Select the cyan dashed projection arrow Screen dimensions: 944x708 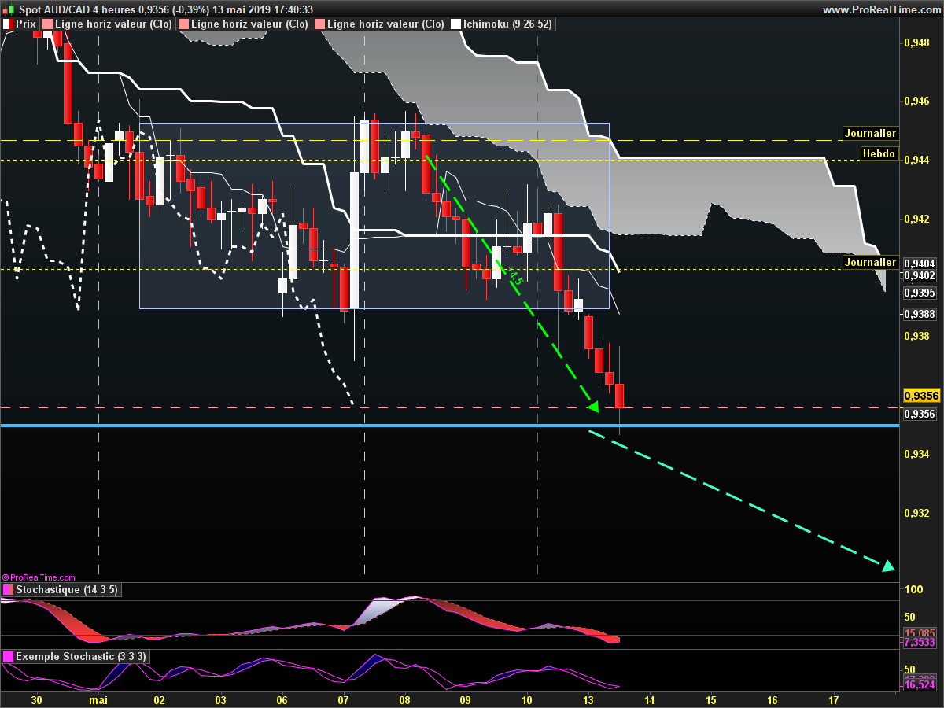point(742,500)
